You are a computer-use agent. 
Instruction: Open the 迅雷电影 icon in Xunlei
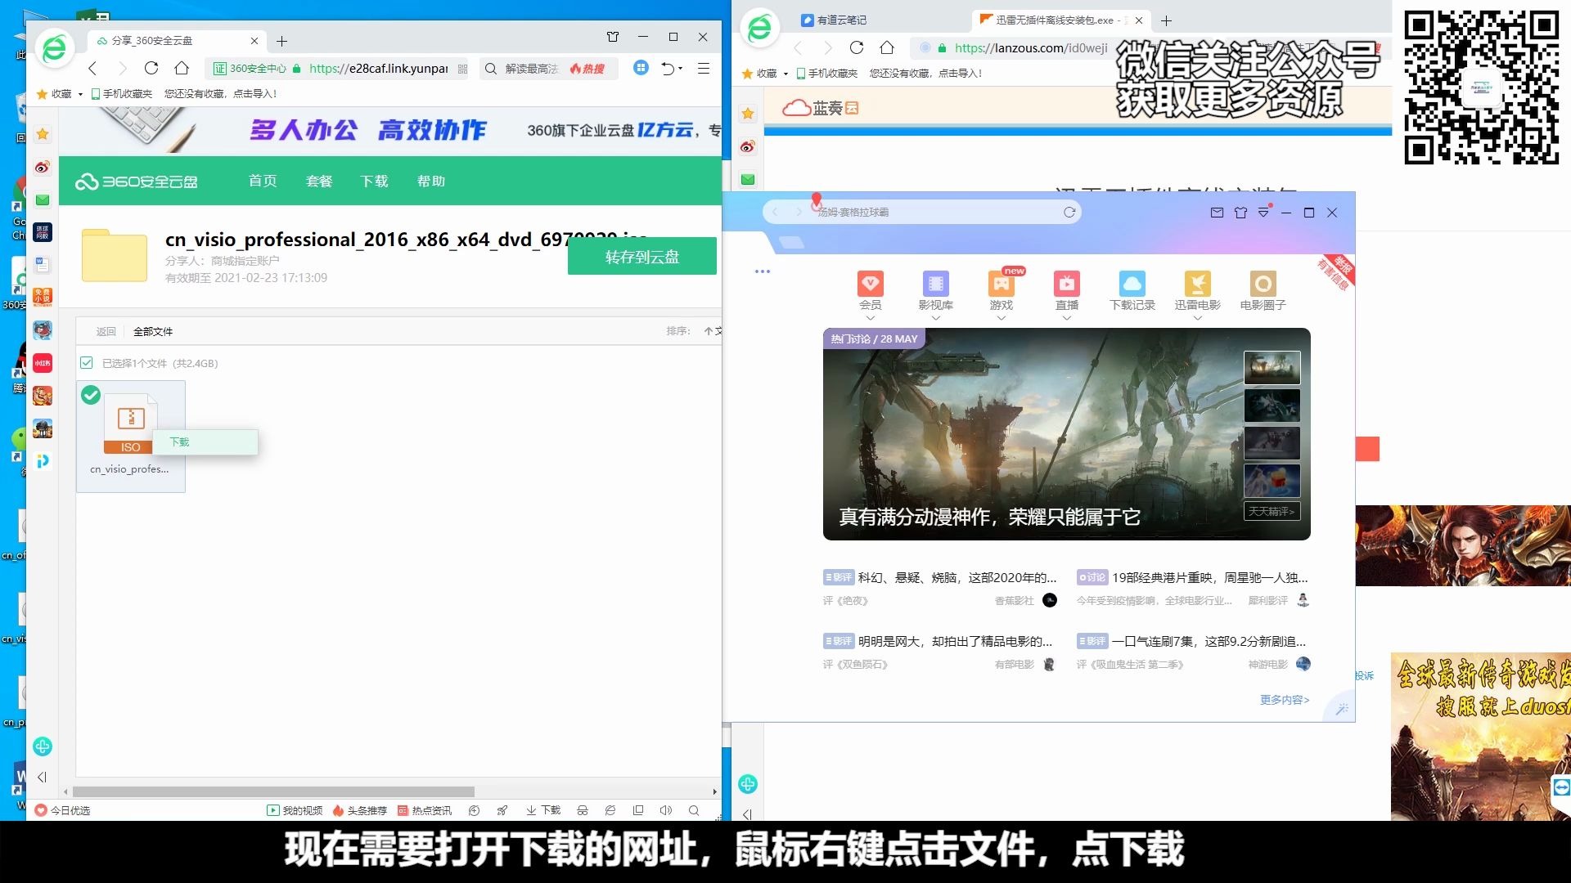tap(1198, 290)
